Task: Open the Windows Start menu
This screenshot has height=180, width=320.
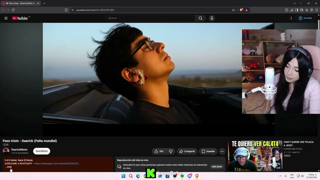Action: point(123,176)
